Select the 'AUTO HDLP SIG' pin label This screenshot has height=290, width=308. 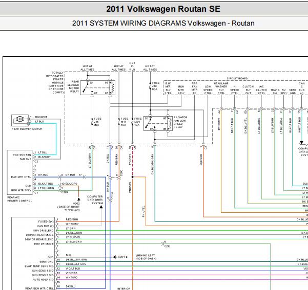43,280
